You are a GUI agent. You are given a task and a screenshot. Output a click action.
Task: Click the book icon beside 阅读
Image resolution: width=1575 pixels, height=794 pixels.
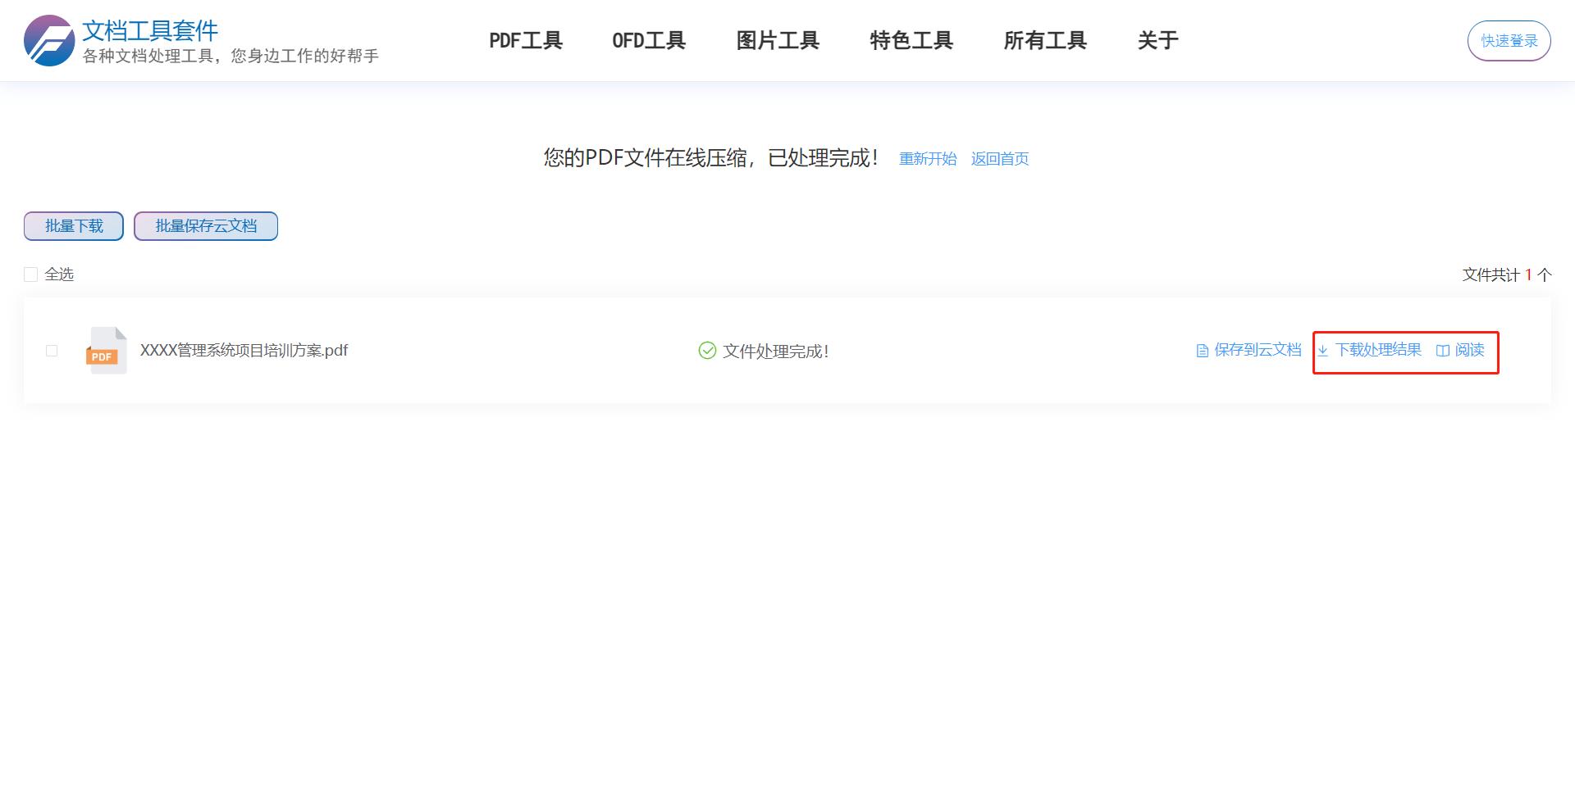1442,350
